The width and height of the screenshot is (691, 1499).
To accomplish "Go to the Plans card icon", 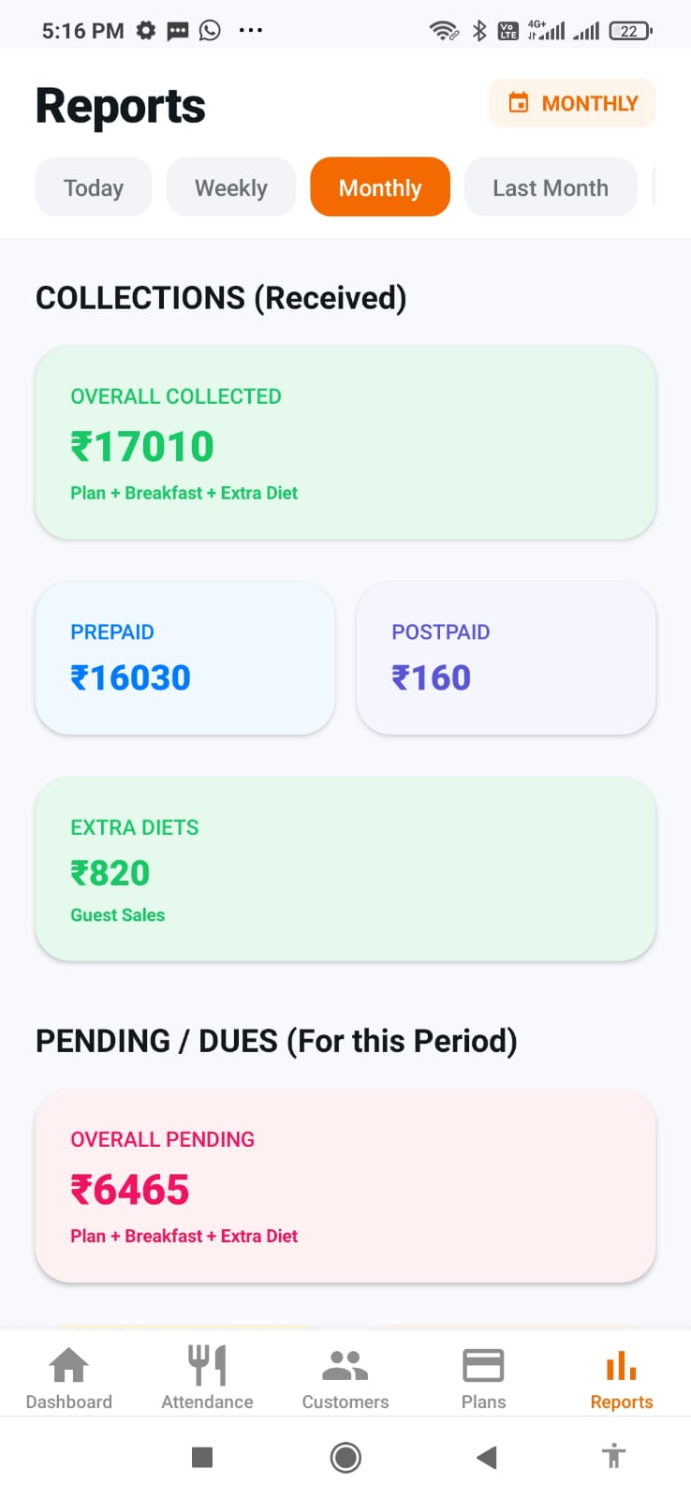I will pos(483,1366).
